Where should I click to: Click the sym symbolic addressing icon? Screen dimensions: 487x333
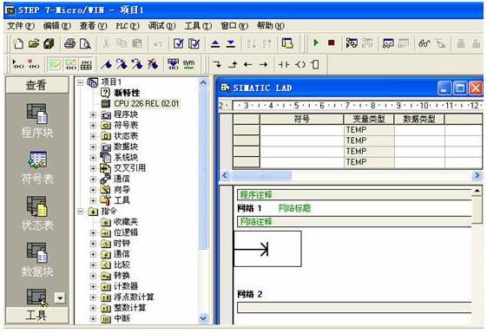tap(188, 64)
